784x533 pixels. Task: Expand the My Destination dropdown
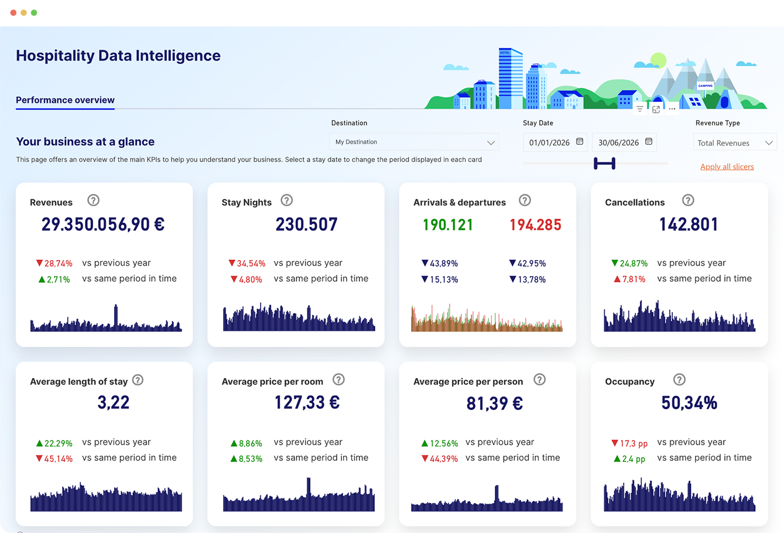pyautogui.click(x=413, y=142)
